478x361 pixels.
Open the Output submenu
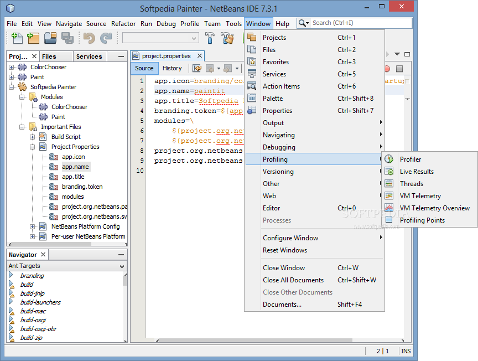pos(314,123)
